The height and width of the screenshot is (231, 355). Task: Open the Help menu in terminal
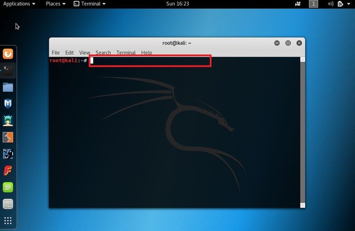[x=146, y=53]
